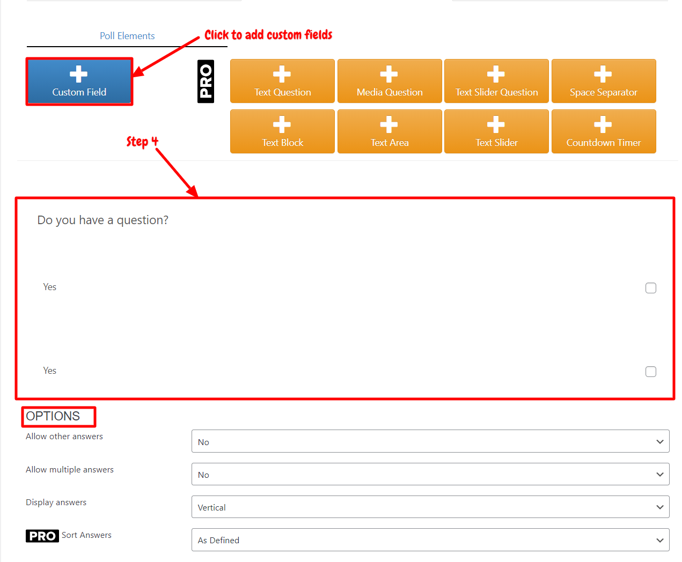Open the Sort Answers dropdown

pyautogui.click(x=430, y=539)
